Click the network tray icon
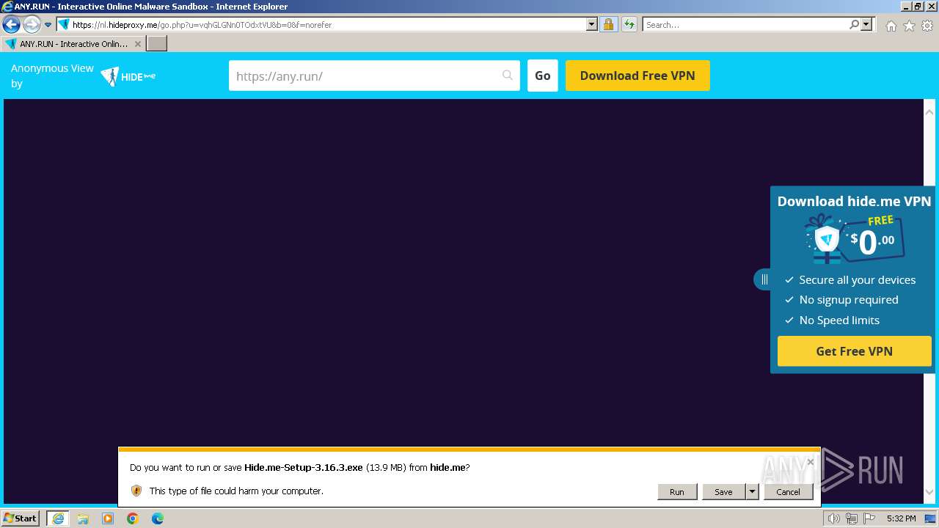 click(852, 518)
